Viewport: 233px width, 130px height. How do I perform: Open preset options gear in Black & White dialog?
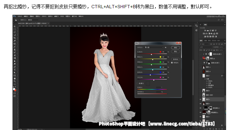tap(166, 48)
